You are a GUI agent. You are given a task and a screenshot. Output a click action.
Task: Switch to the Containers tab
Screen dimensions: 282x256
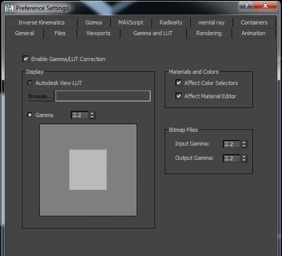tap(254, 22)
